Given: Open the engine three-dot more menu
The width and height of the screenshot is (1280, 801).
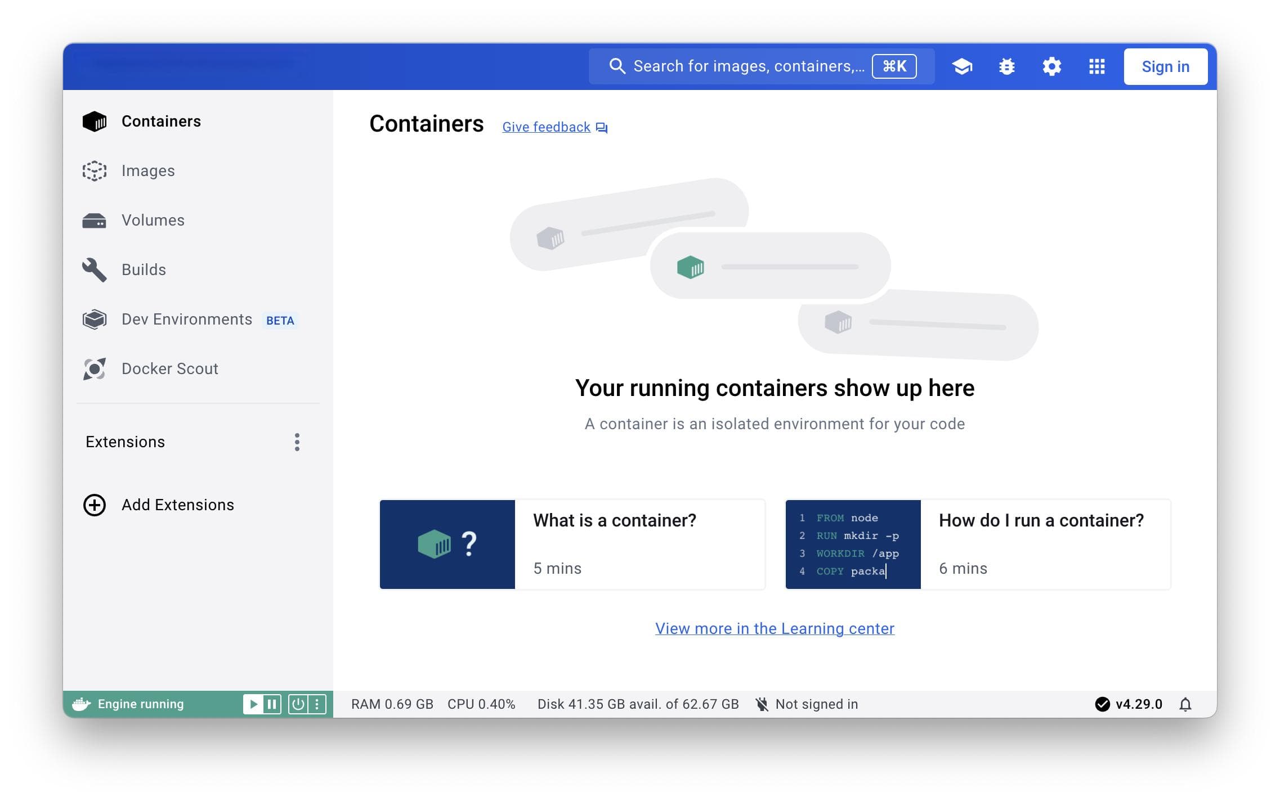Looking at the screenshot, I should coord(317,704).
